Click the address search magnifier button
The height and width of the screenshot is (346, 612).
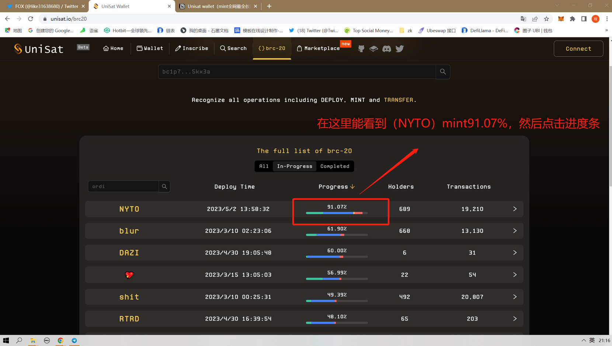click(x=443, y=72)
